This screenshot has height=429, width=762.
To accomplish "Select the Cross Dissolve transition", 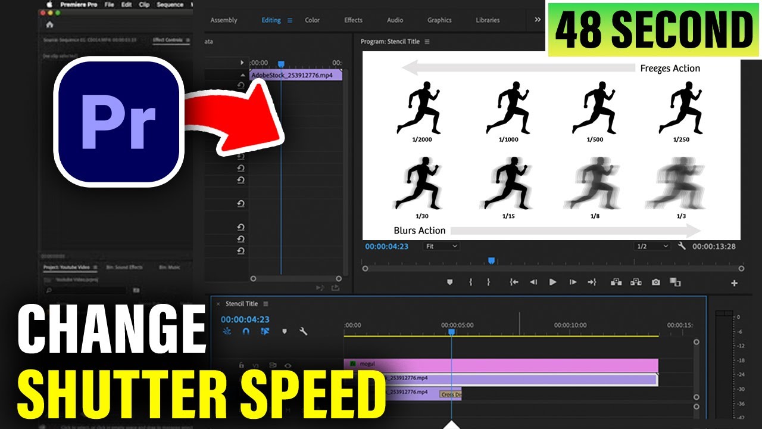I will [451, 394].
